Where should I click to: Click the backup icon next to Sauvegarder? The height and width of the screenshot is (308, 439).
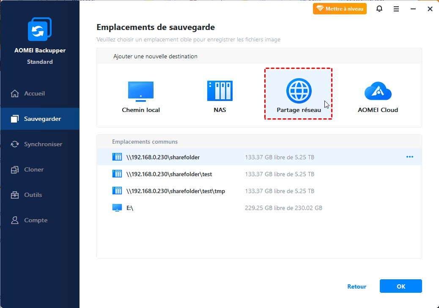click(x=15, y=119)
